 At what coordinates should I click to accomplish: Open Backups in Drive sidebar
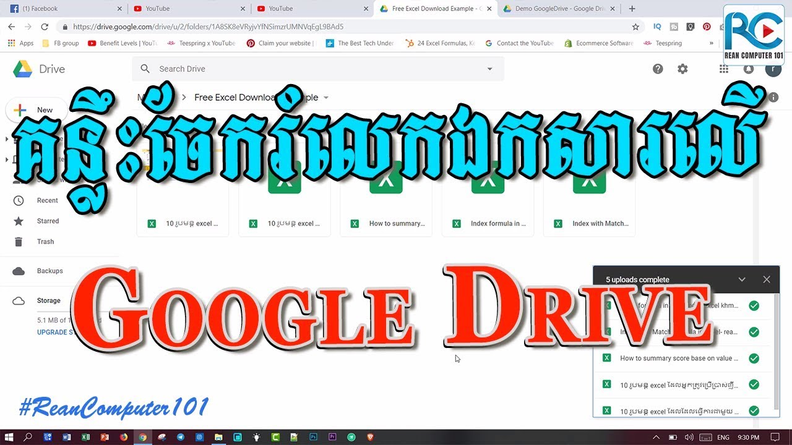coord(49,271)
